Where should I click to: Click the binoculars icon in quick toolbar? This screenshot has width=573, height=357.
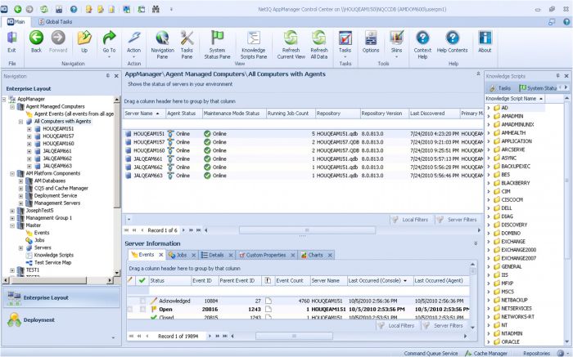click(156, 9)
